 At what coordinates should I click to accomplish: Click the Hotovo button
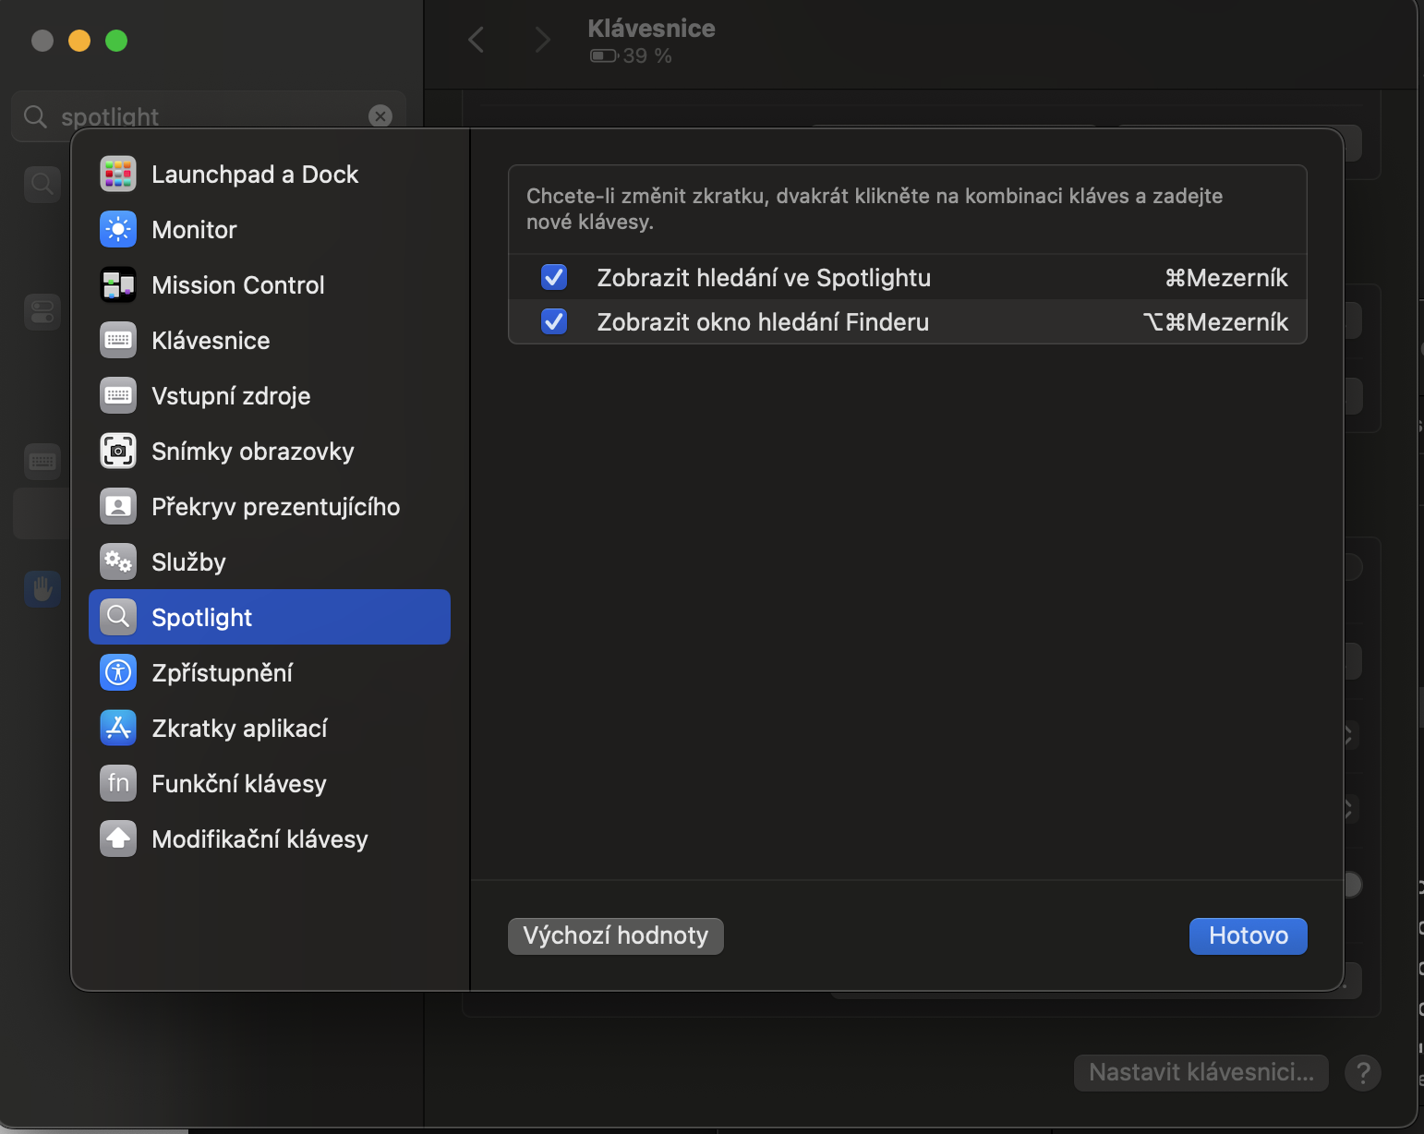1249,936
